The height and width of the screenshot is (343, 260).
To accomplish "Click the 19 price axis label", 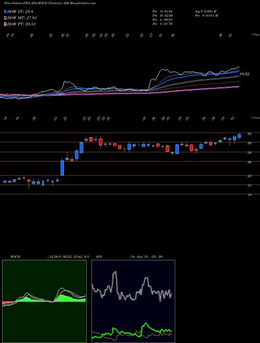I will pos(249,195).
